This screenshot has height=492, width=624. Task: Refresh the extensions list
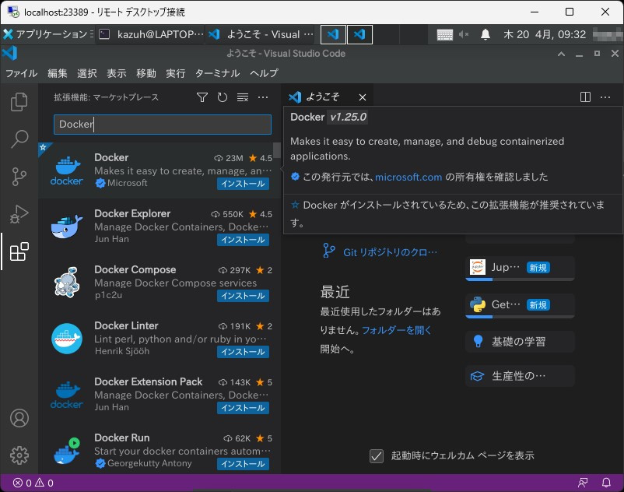pos(223,97)
